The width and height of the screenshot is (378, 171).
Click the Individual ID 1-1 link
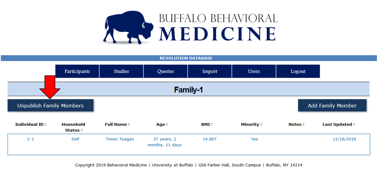point(30,139)
